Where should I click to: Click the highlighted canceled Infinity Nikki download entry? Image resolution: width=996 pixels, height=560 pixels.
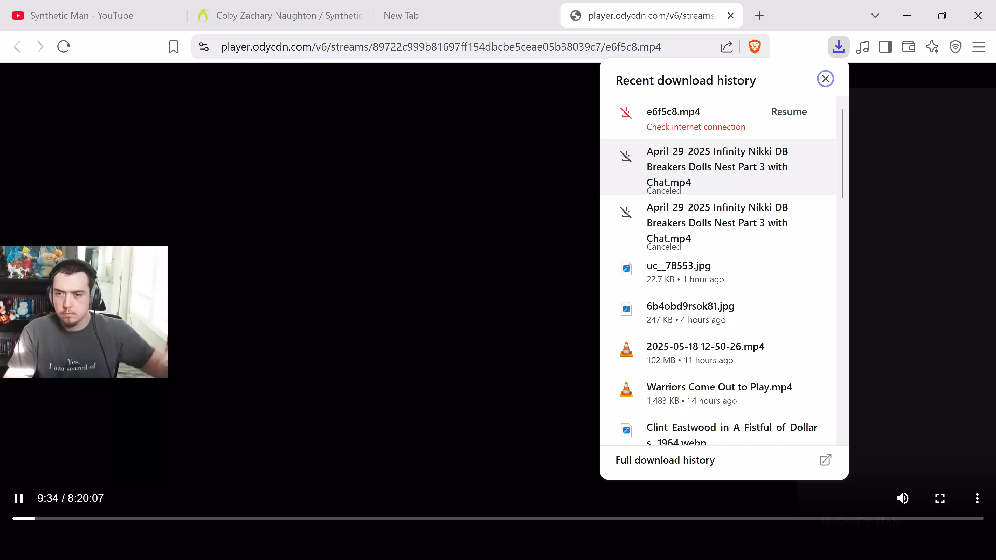coord(718,167)
